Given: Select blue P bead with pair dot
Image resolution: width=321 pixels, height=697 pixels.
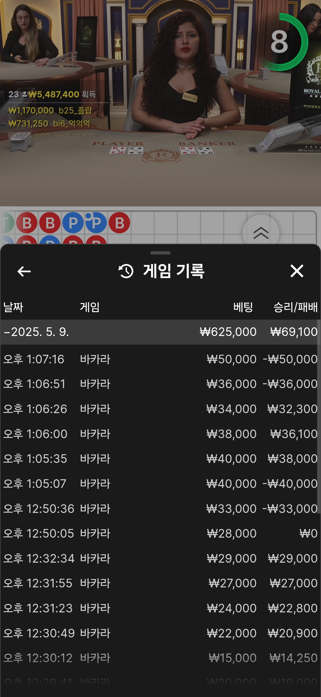Looking at the screenshot, I should pyautogui.click(x=96, y=223).
